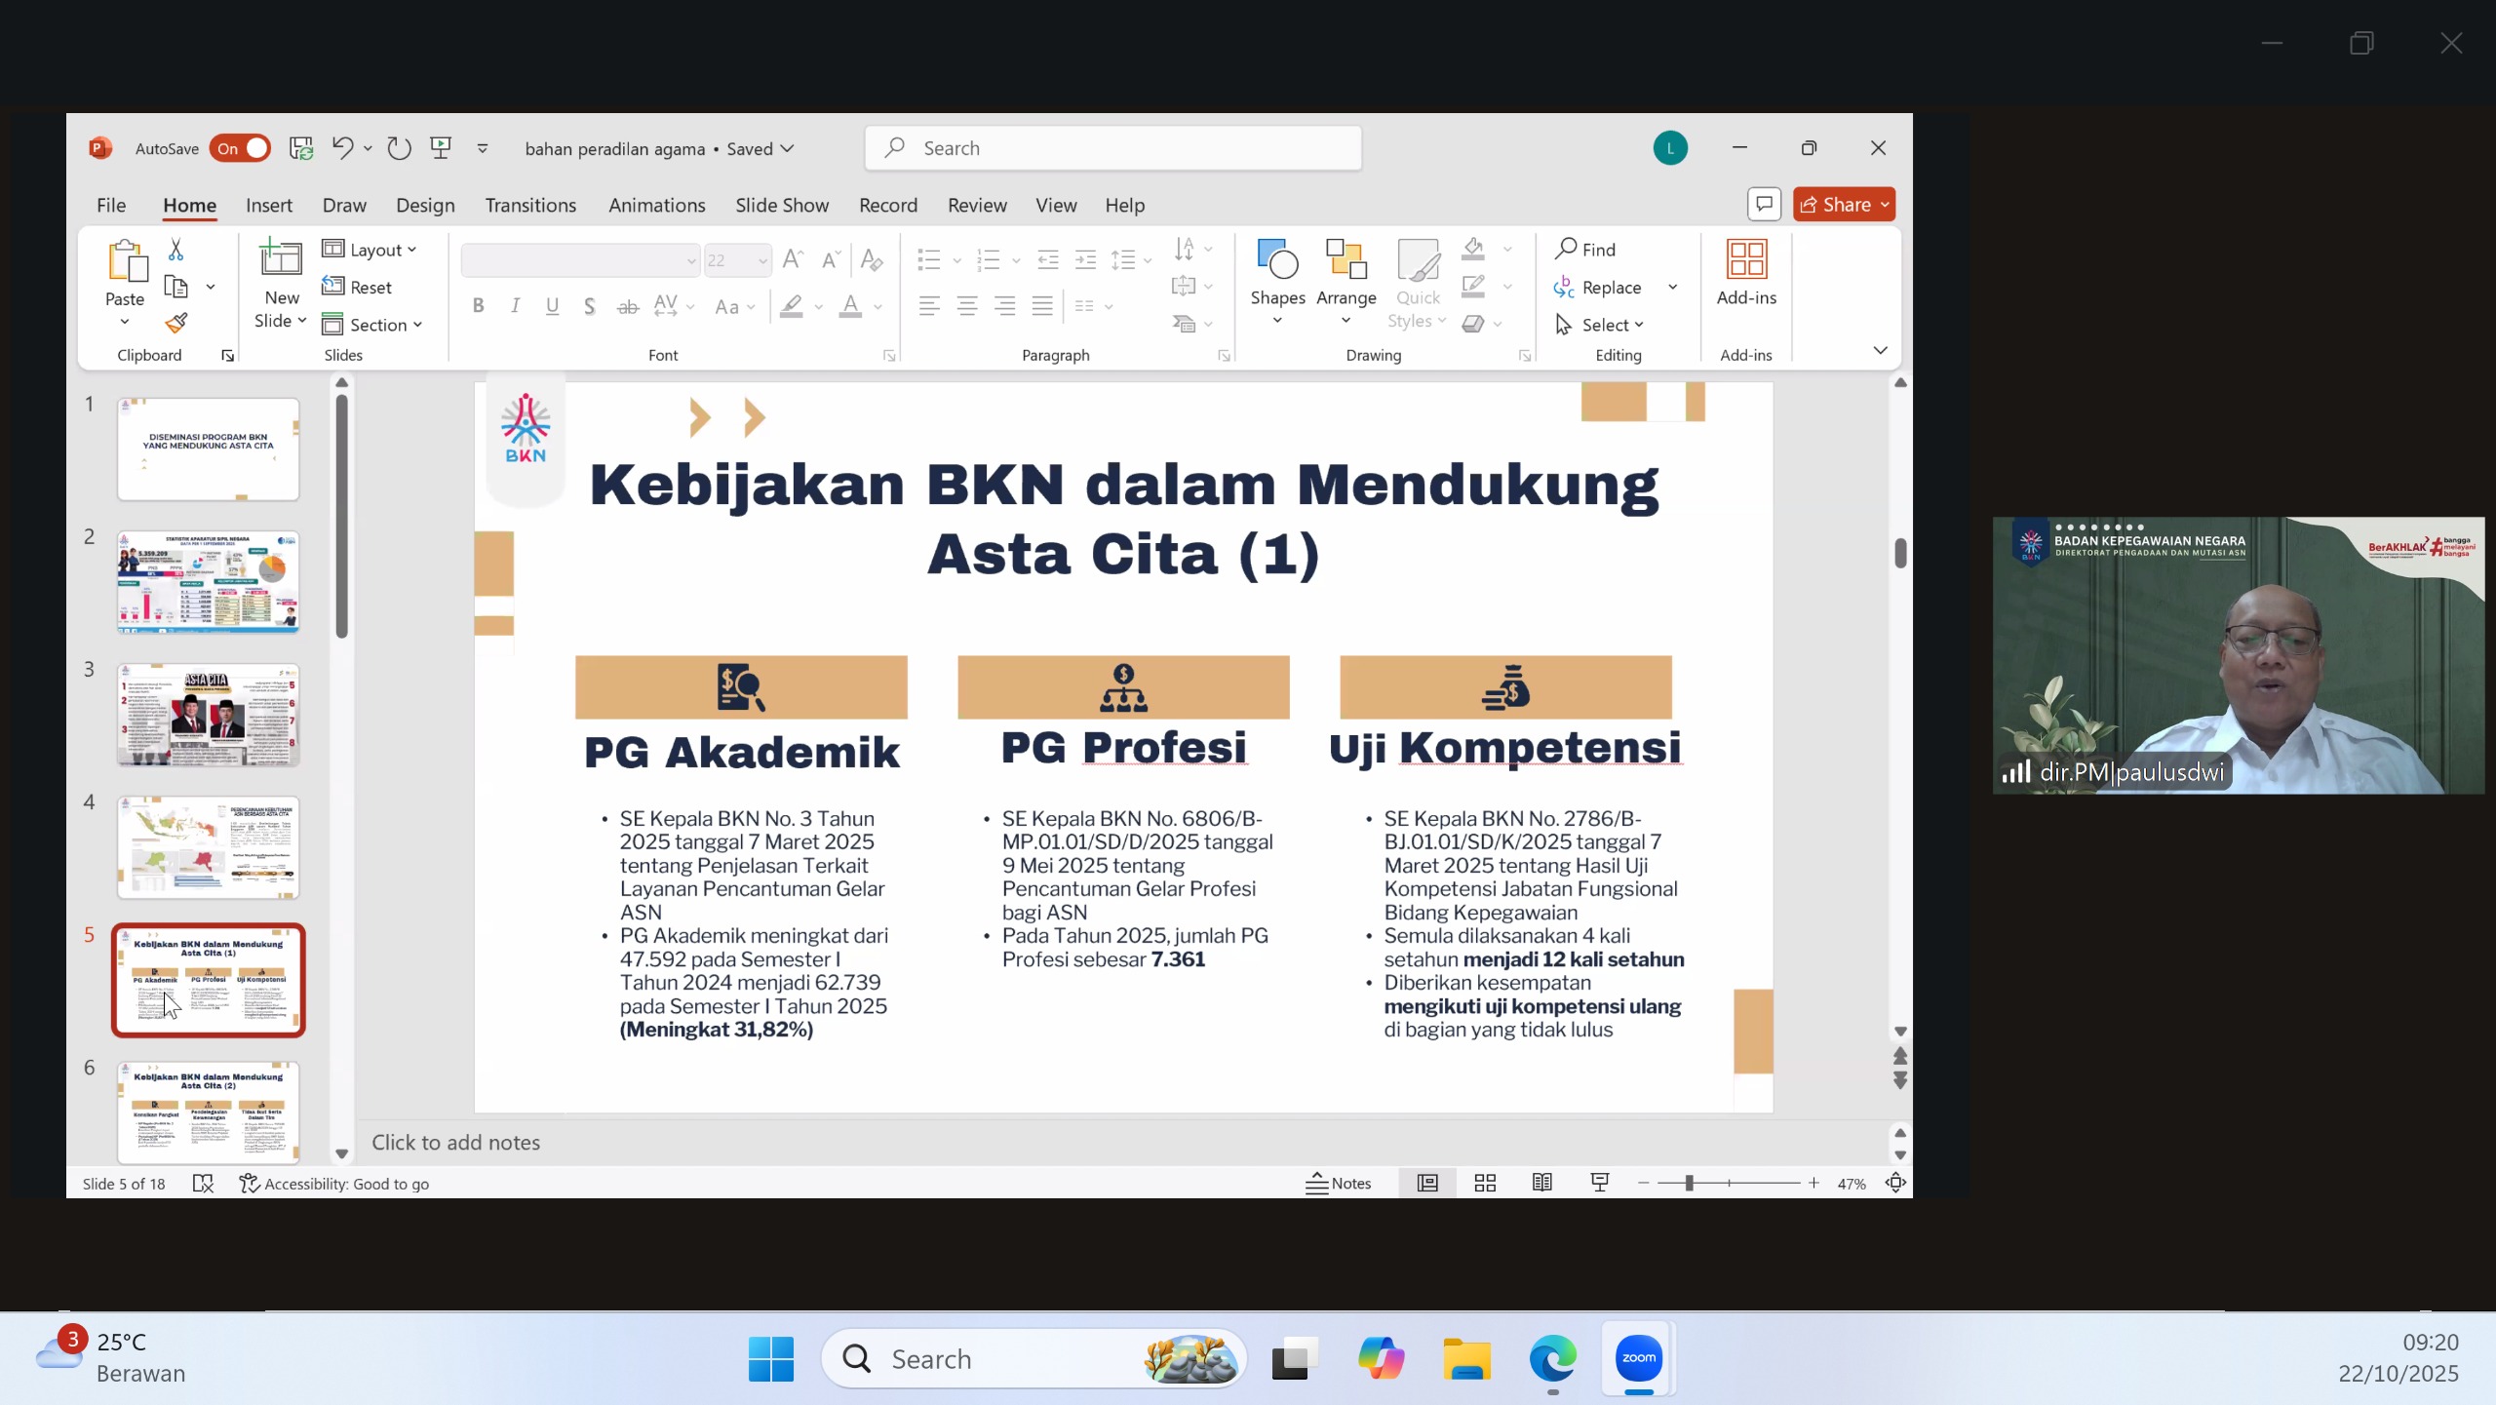
Task: Start slide show from status bar
Action: 1600,1183
